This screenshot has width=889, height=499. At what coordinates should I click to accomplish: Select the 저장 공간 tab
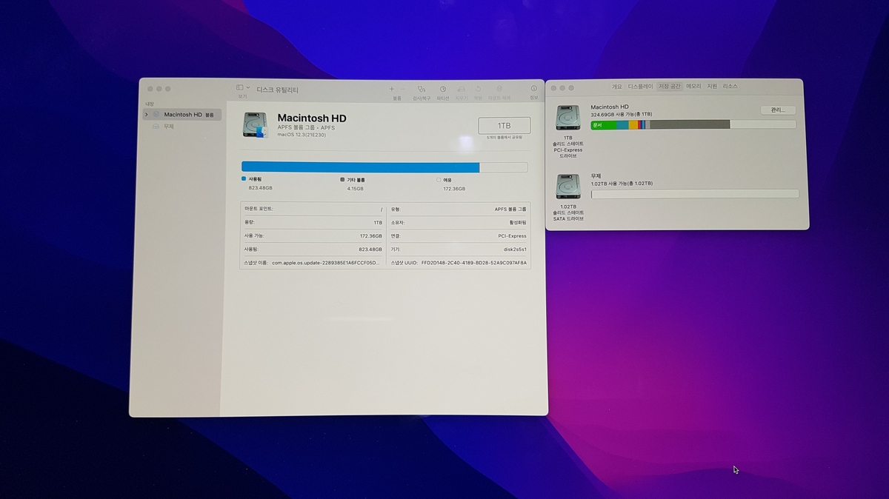pyautogui.click(x=669, y=86)
